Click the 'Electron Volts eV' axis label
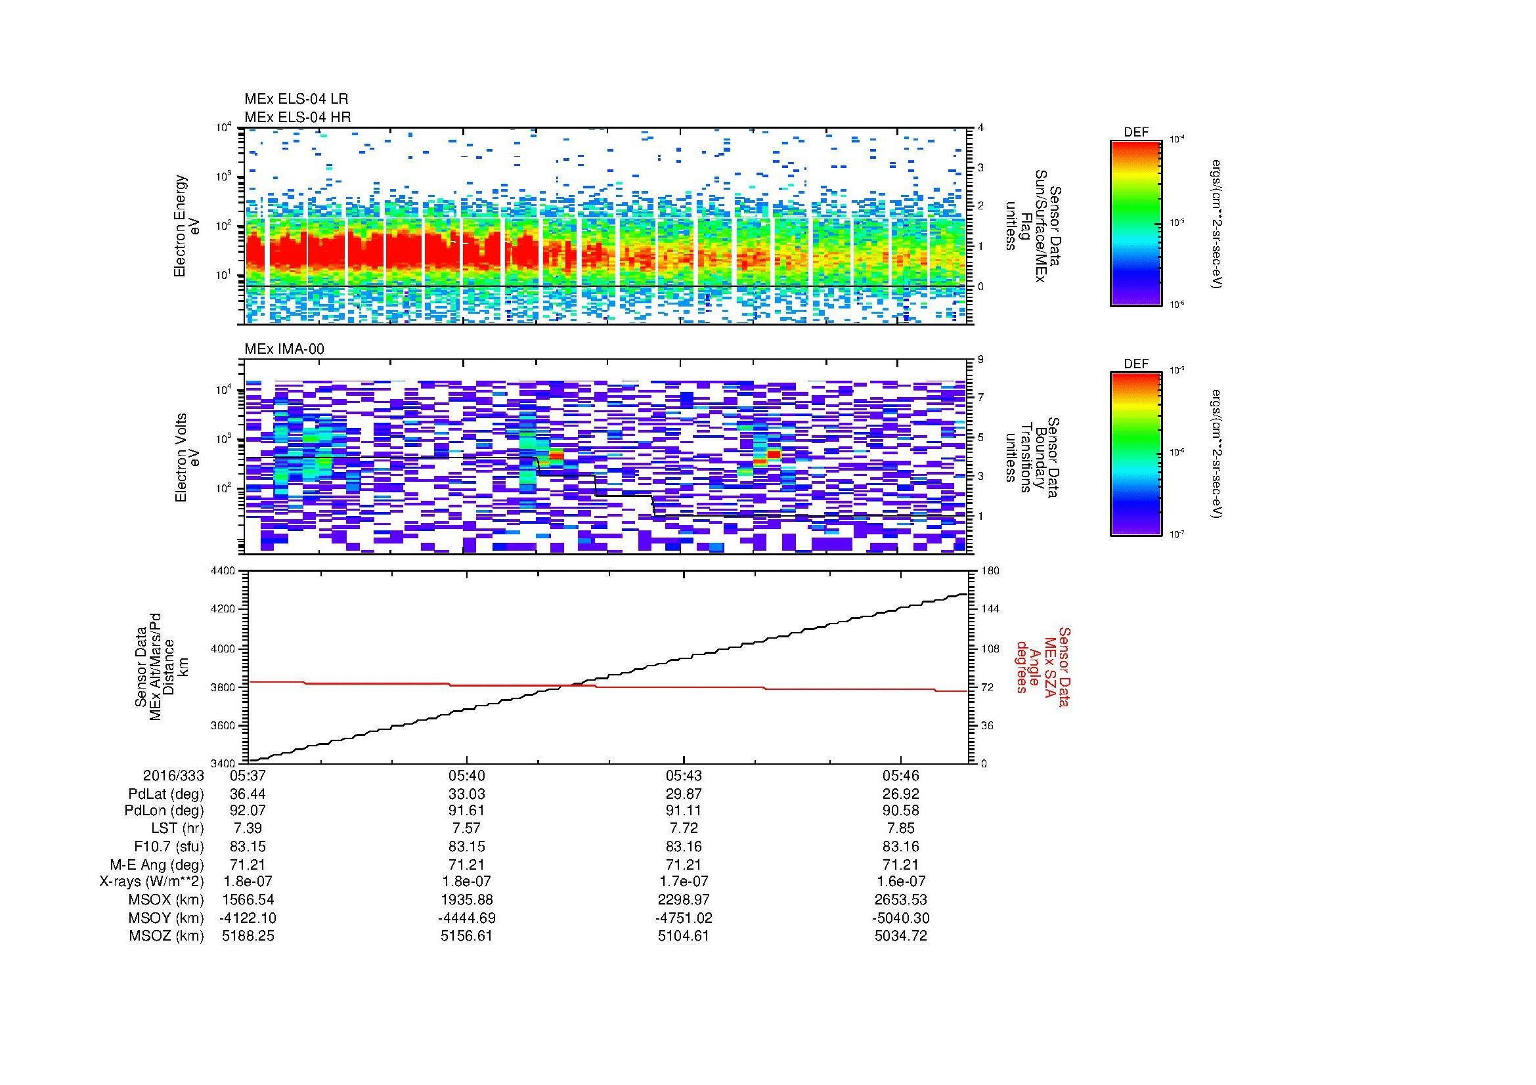Viewport: 1536px width, 1085px height. click(x=187, y=458)
